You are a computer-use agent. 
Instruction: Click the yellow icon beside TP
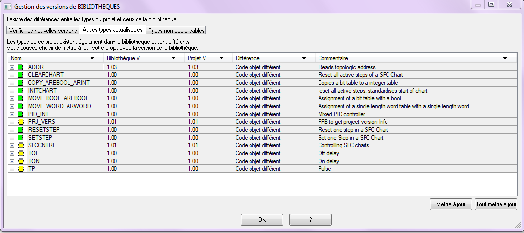pyautogui.click(x=21, y=169)
